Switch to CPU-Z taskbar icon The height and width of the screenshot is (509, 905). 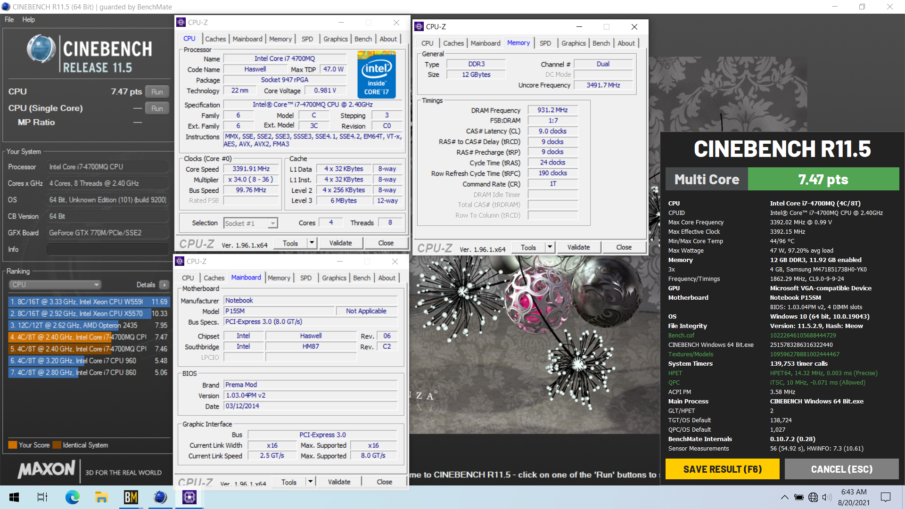189,497
